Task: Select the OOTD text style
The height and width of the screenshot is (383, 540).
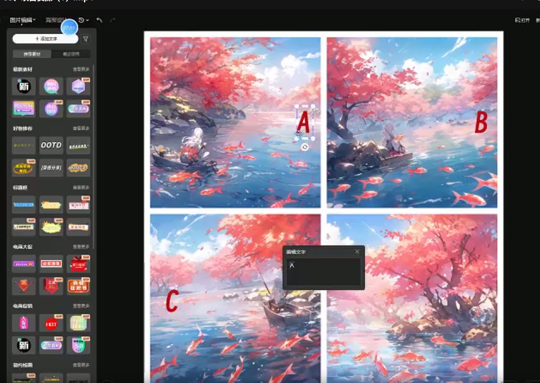Action: tap(51, 145)
